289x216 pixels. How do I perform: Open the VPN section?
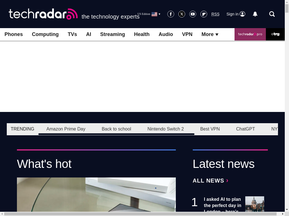[187, 34]
